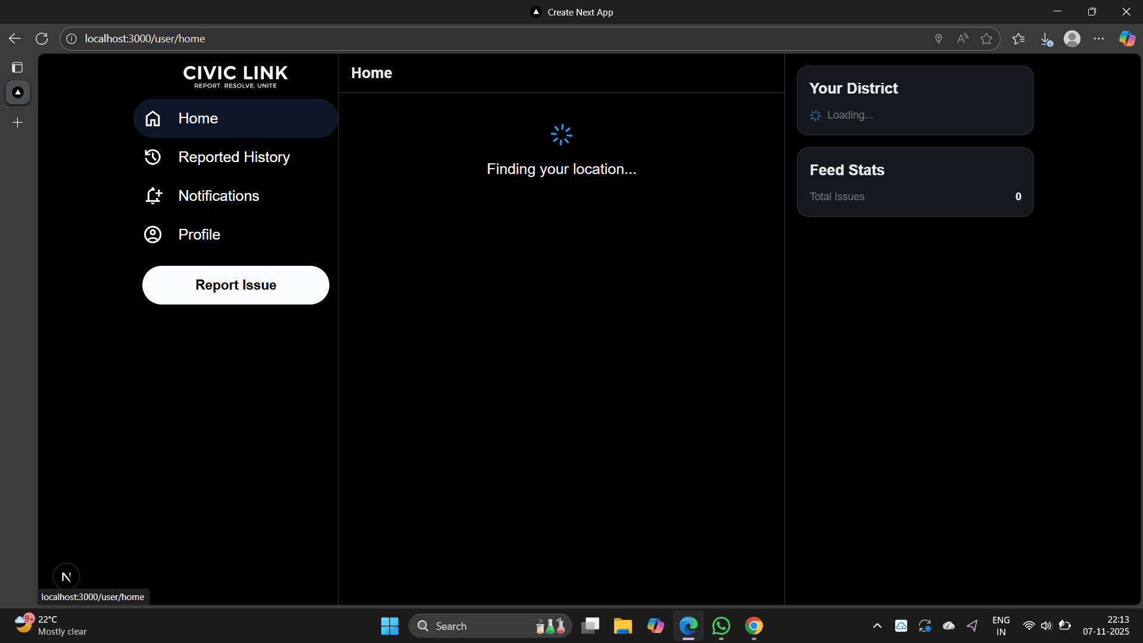Start Read aloud from the address bar

[963, 38]
